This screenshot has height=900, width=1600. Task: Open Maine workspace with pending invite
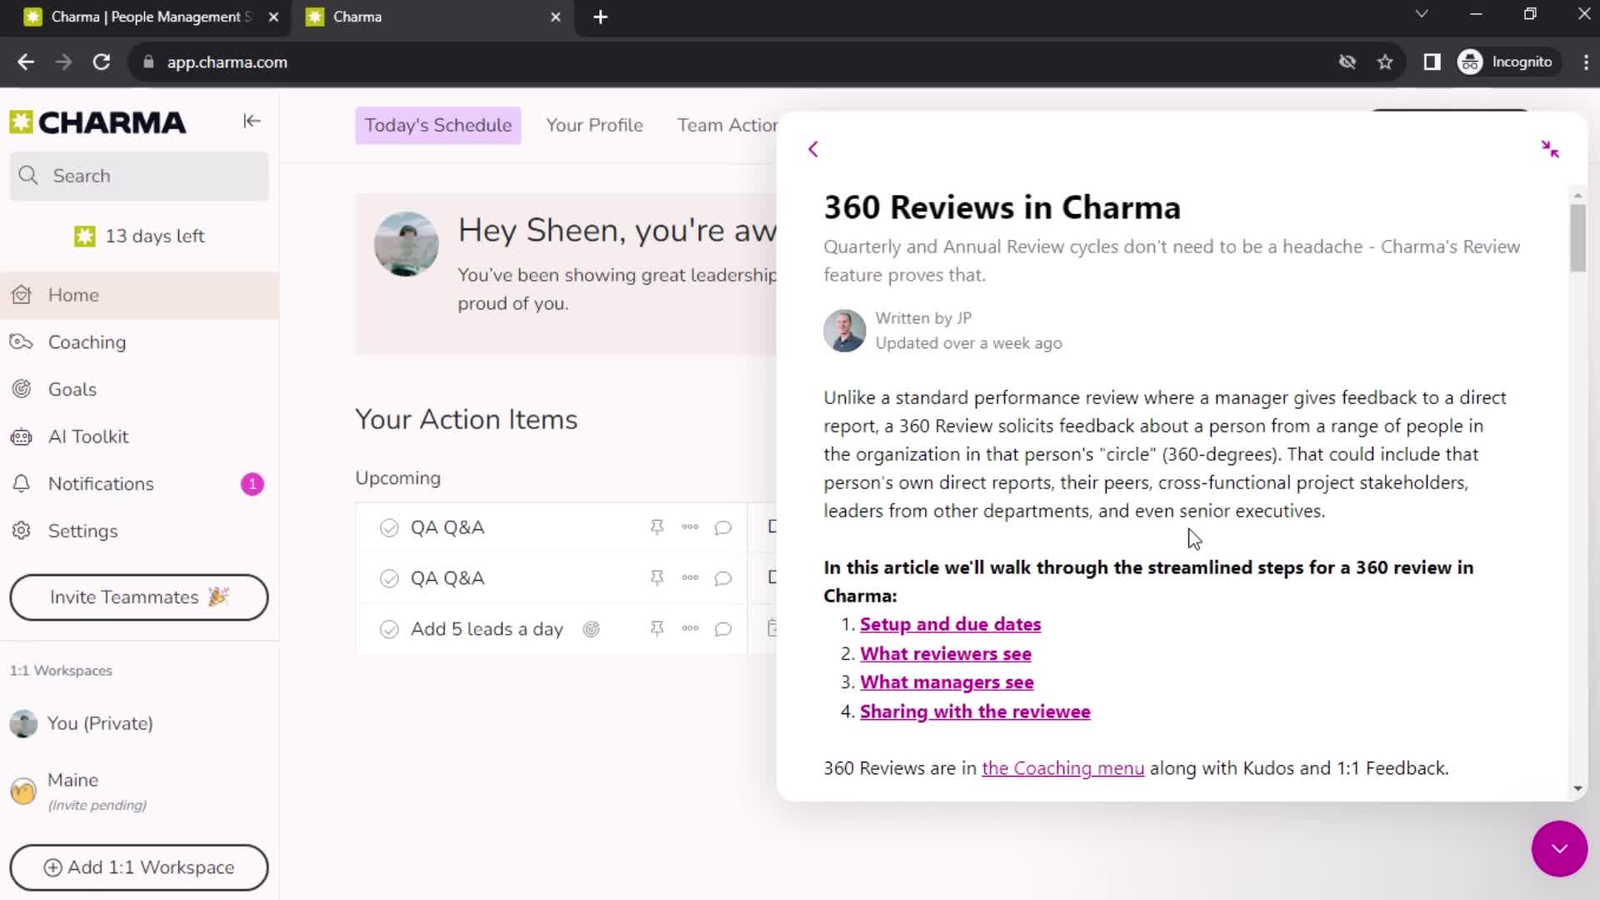(139, 791)
